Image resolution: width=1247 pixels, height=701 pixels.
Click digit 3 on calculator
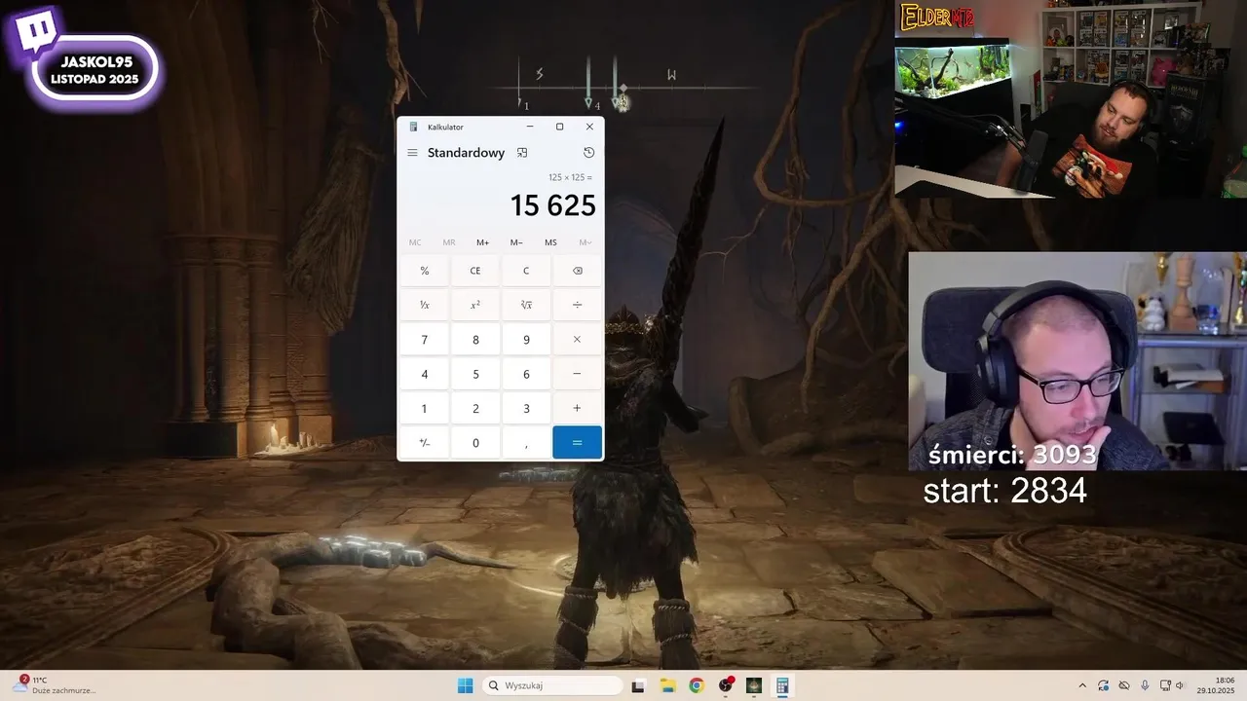tap(526, 408)
